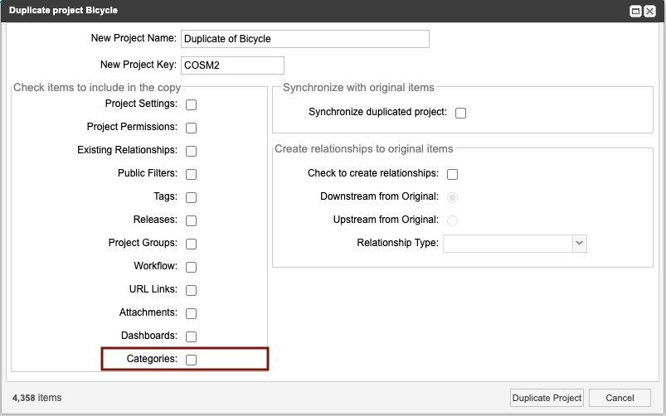Screen dimensions: 666x416
Task: Include Attachments in the copy
Action: (191, 313)
